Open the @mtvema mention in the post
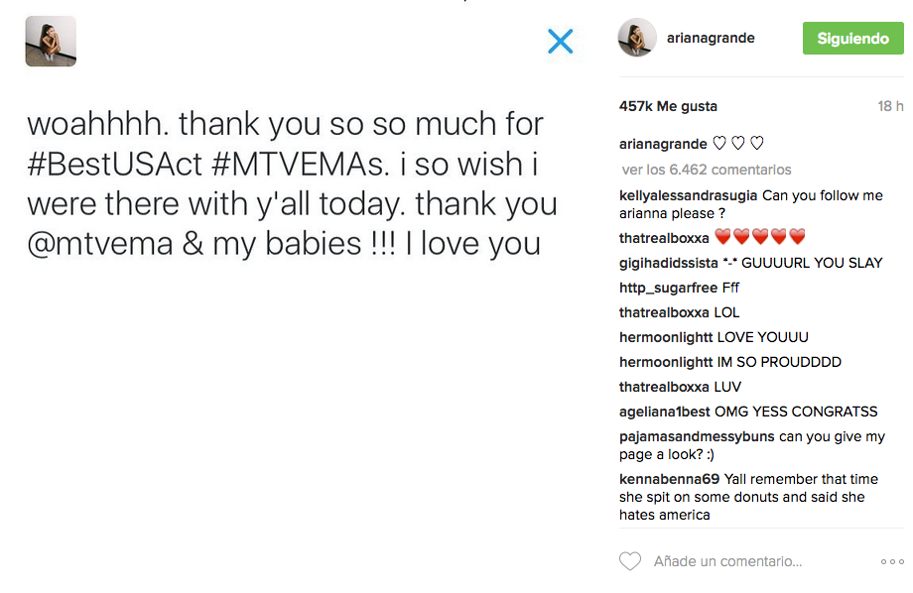913x593 pixels. click(99, 243)
